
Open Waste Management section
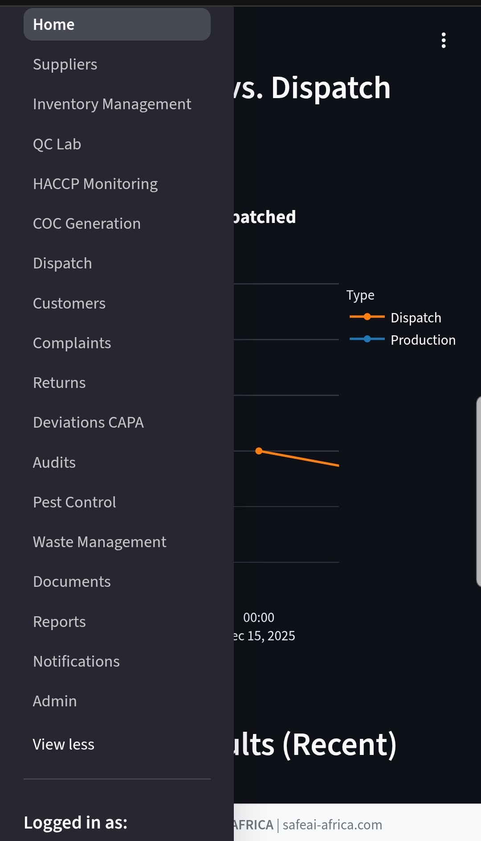tap(99, 542)
